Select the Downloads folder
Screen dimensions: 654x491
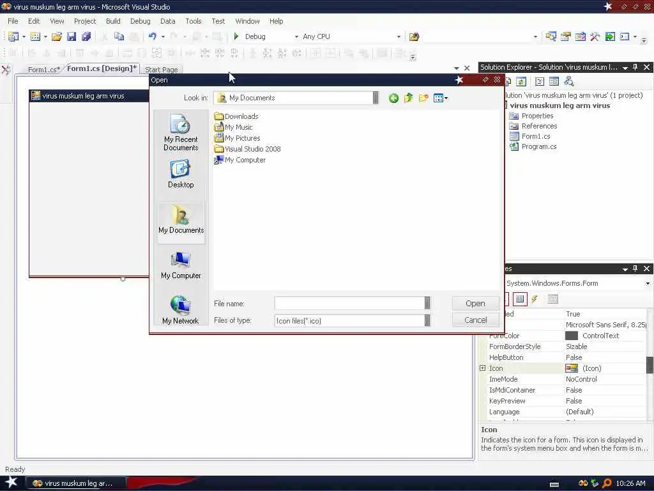[x=236, y=116]
